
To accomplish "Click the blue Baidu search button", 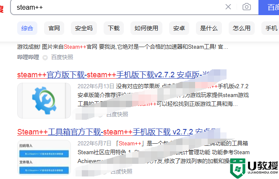I will pos(269,7).
